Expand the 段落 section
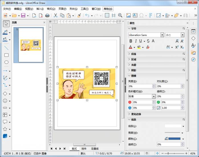The height and width of the screenshot is (157, 199). coord(133,54)
